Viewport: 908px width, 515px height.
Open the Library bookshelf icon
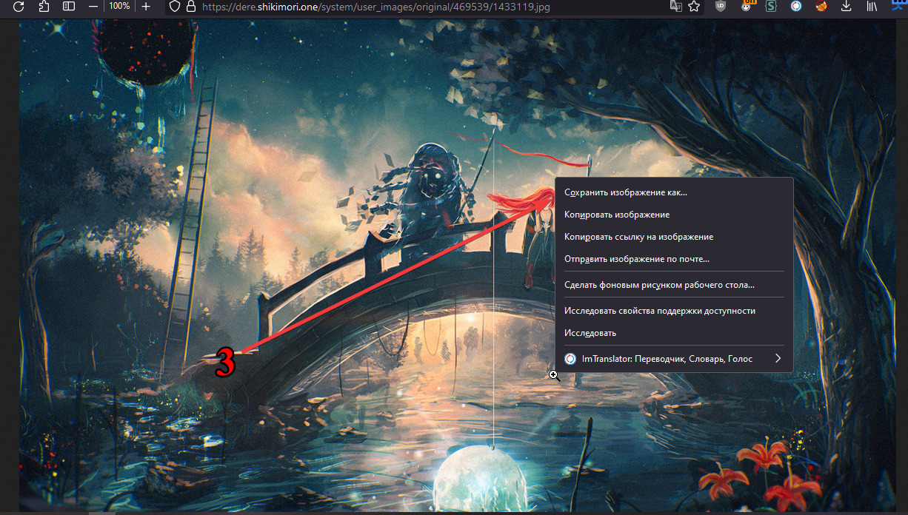click(872, 6)
